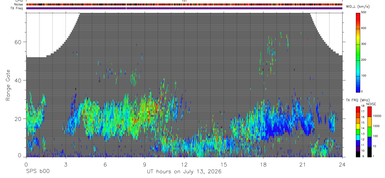Select the x-axis tick label 18

(263, 165)
